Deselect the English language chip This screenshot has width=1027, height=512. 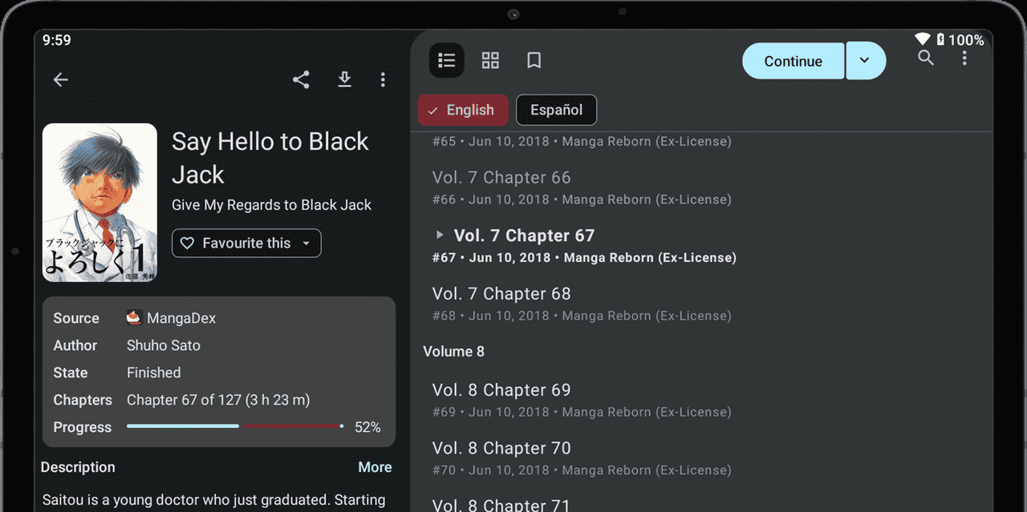click(x=463, y=111)
